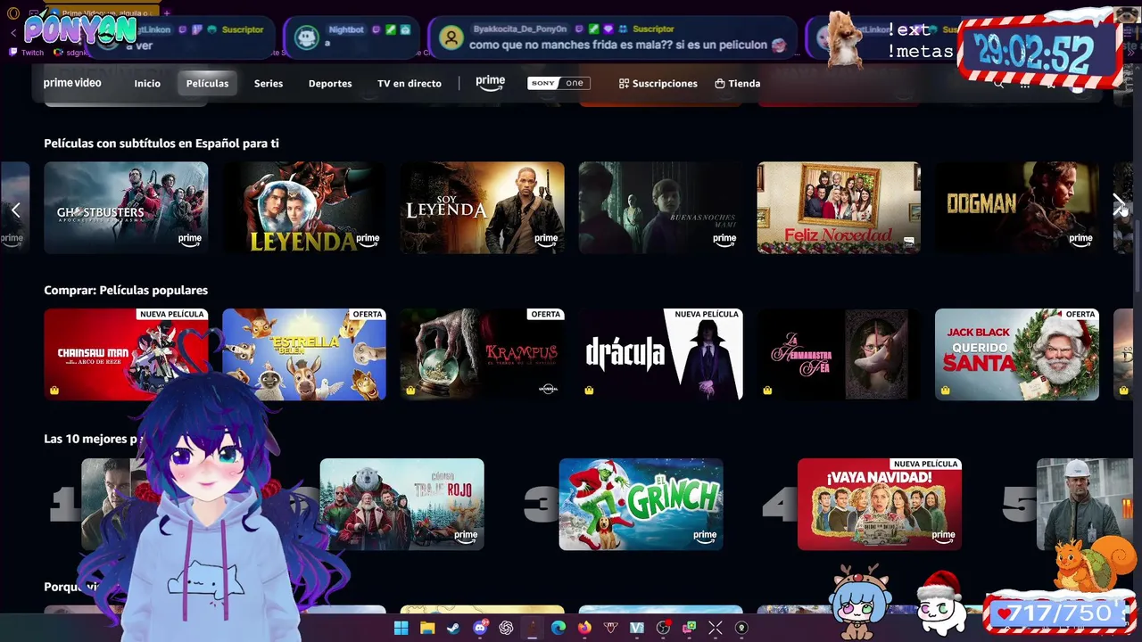Open OBS Studio from the taskbar
The width and height of the screenshot is (1142, 642).
pos(663,628)
